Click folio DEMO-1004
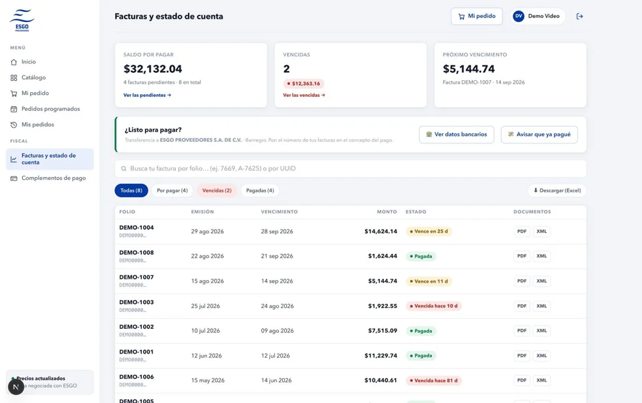642x403 pixels. pos(136,227)
